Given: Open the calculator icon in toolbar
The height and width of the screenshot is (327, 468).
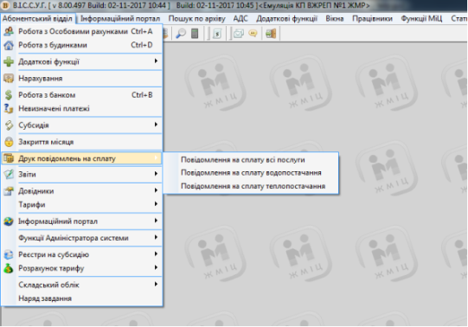Looking at the screenshot, I should pos(195,34).
